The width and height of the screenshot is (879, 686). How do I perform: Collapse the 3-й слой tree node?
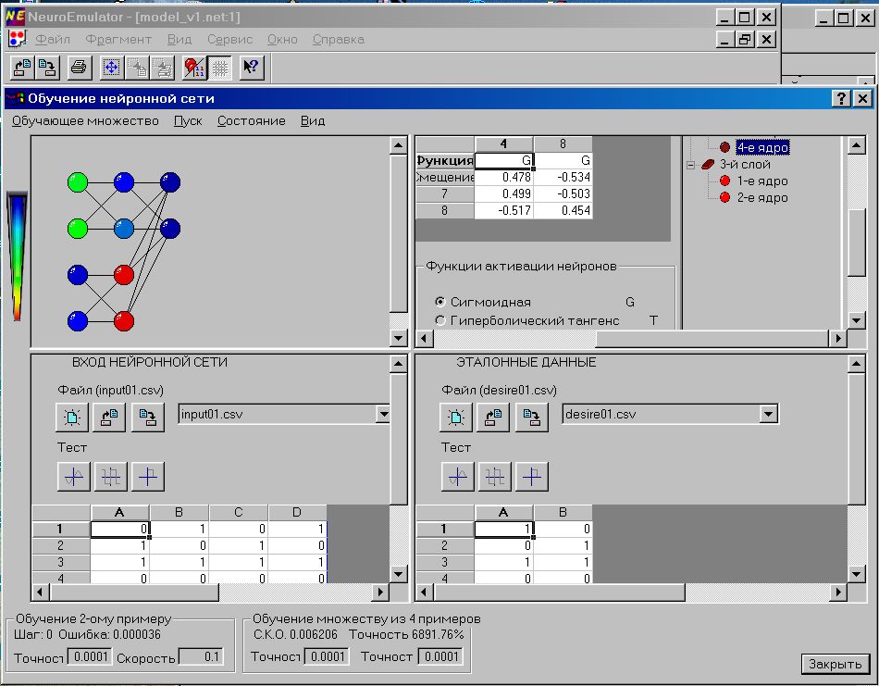(x=691, y=165)
